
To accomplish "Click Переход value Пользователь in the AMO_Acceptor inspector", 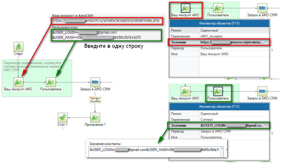I will point(234,48).
